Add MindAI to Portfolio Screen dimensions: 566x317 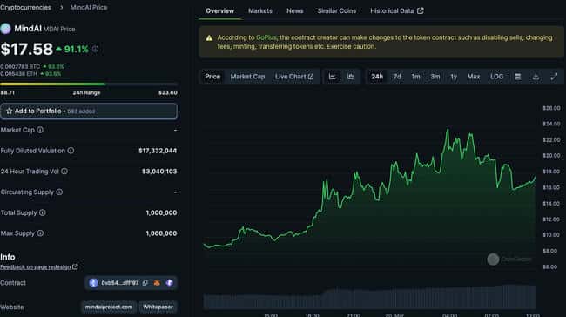pyautogui.click(x=89, y=111)
